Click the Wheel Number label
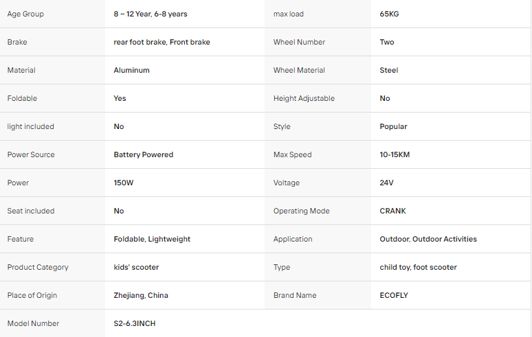 [299, 42]
